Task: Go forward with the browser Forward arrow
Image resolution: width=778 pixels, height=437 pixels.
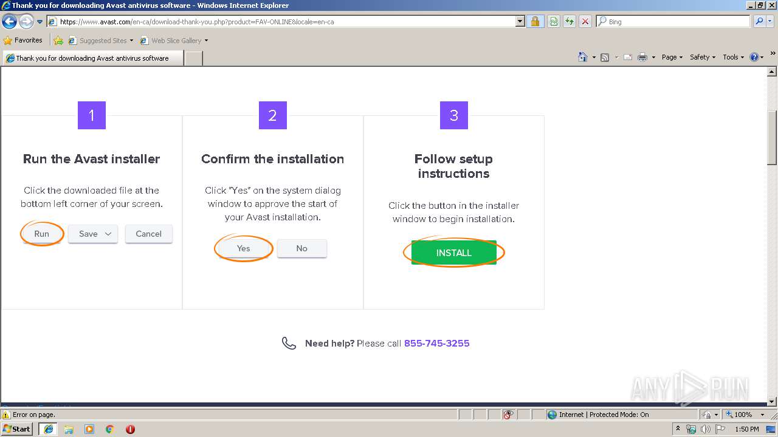Action: coord(26,21)
